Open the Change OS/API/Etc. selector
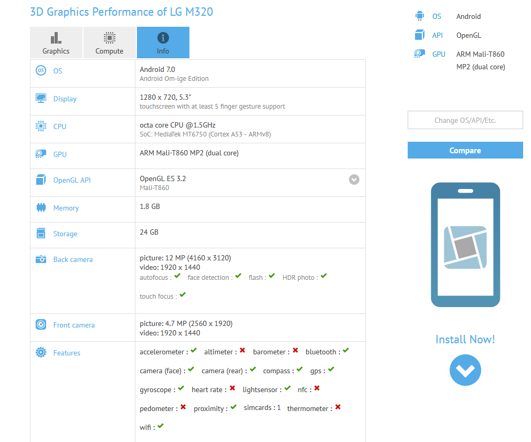 point(465,120)
